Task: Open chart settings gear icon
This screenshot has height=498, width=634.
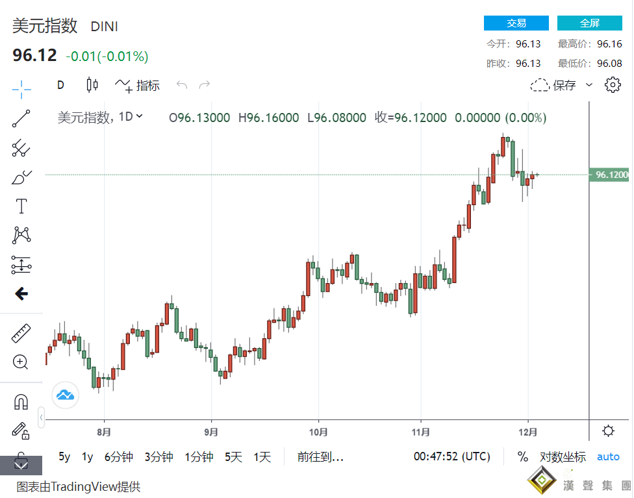Action: pos(613,85)
